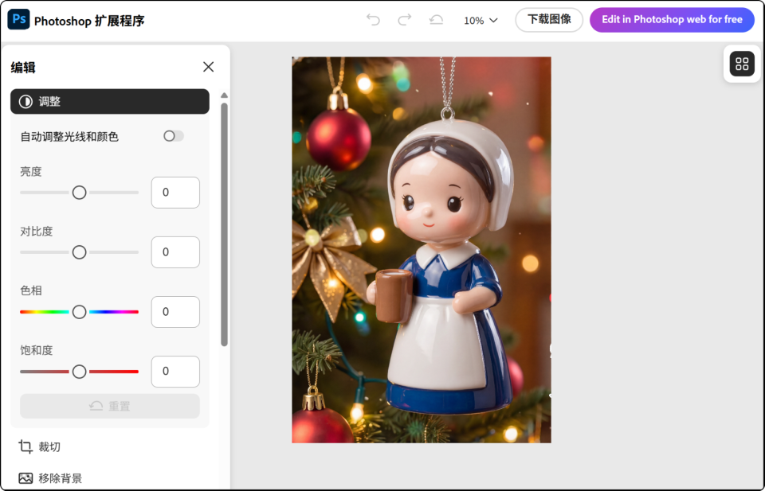The image size is (765, 491).
Task: Click the 亮度 value input field
Action: [175, 193]
